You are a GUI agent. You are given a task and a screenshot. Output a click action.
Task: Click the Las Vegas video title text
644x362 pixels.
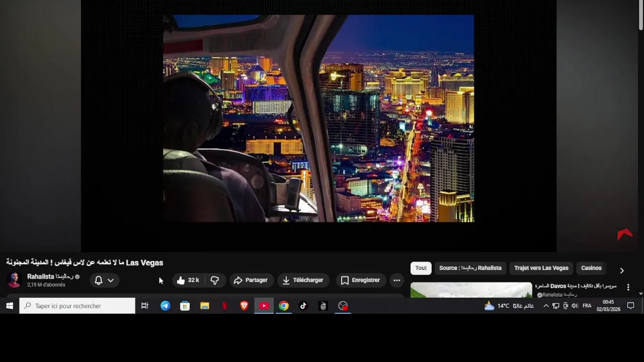(x=85, y=262)
